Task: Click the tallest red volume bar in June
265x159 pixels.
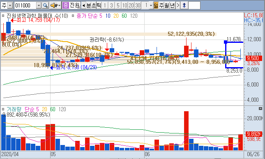Action: [x=186, y=131]
